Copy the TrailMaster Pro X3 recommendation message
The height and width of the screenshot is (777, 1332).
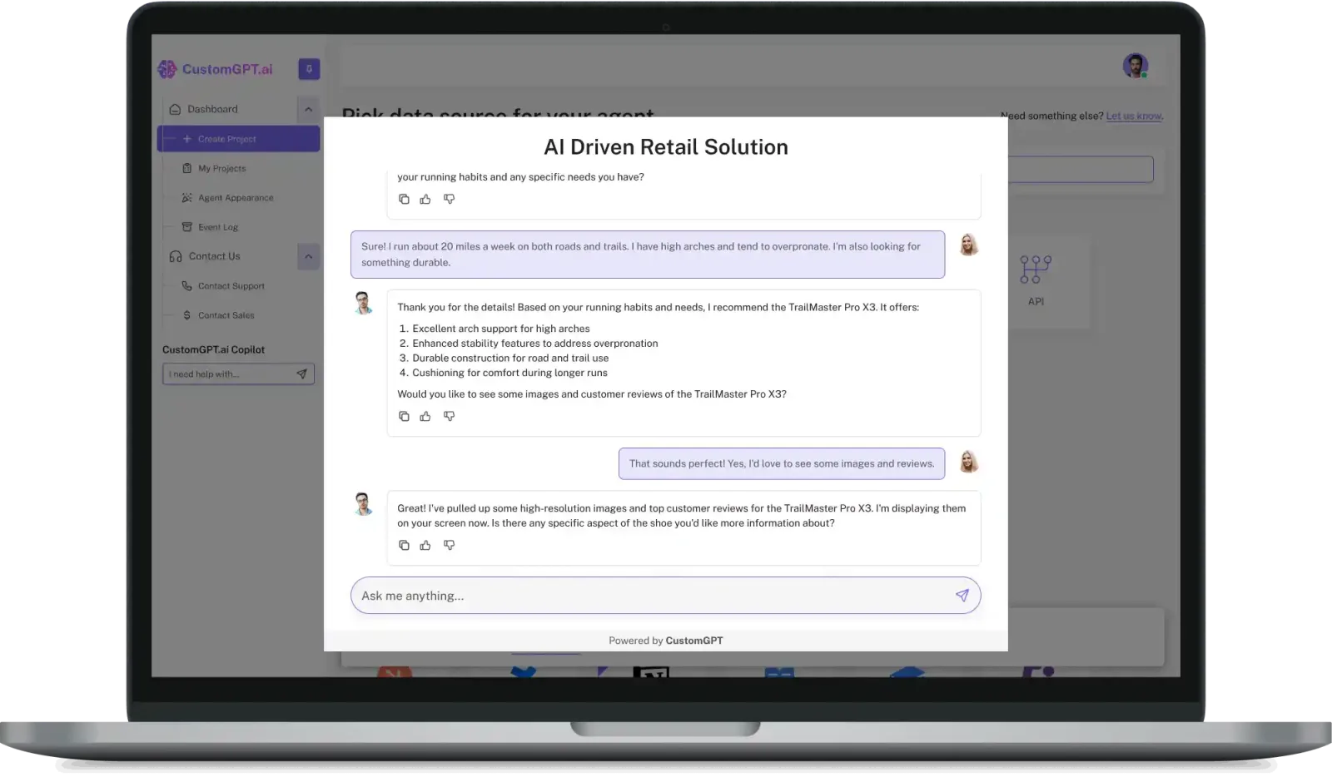(x=404, y=416)
